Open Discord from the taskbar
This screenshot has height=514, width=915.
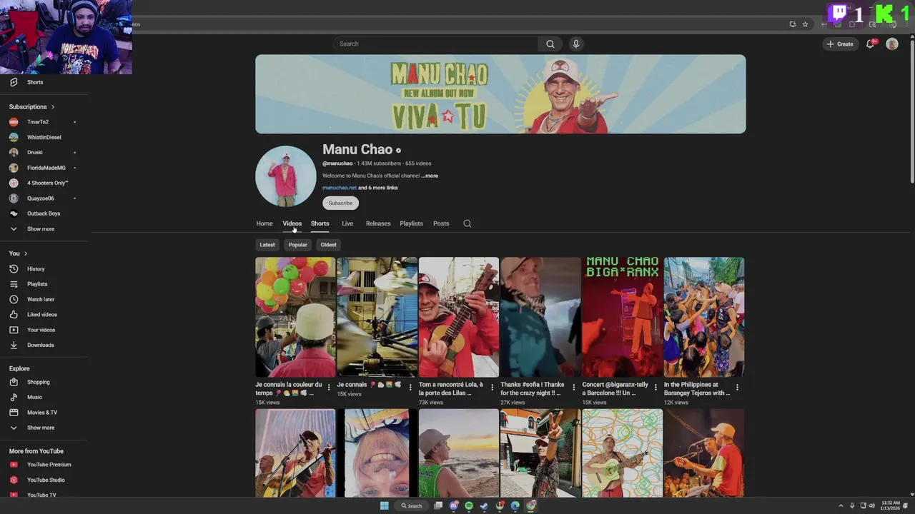tap(454, 505)
